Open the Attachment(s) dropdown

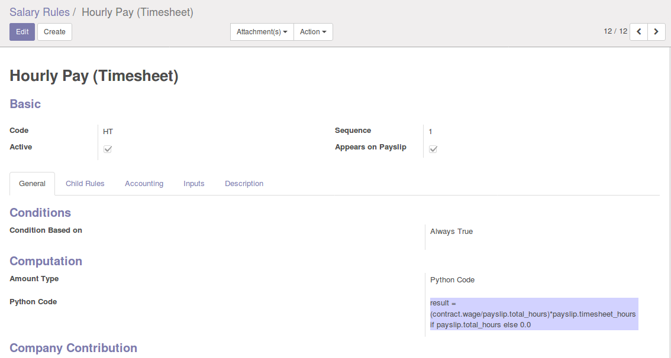(x=262, y=32)
